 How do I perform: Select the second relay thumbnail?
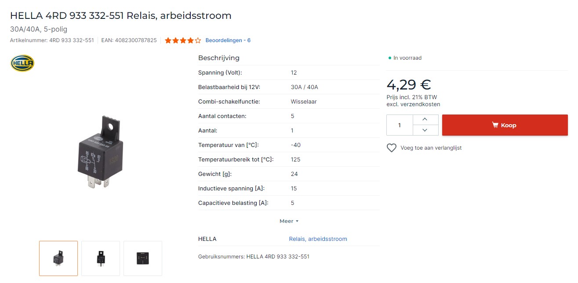[101, 258]
